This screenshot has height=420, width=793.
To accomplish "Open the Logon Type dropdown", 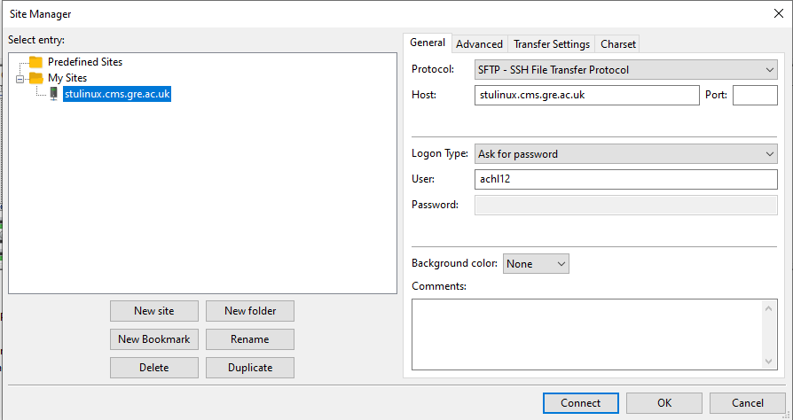I will click(625, 153).
